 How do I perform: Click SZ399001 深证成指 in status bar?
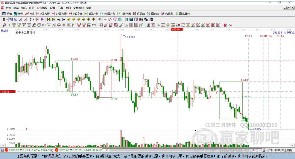point(279,150)
